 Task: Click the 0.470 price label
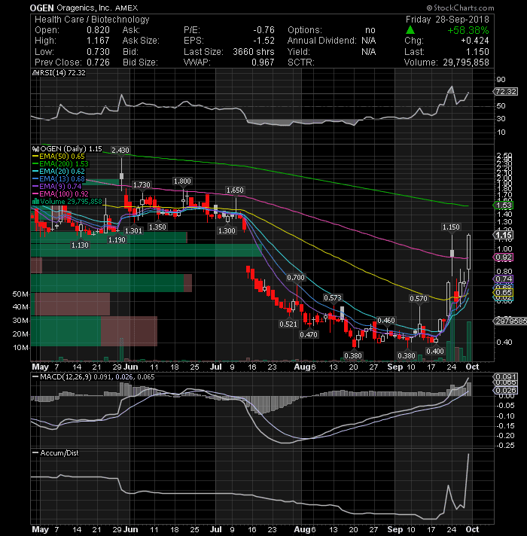coord(309,335)
